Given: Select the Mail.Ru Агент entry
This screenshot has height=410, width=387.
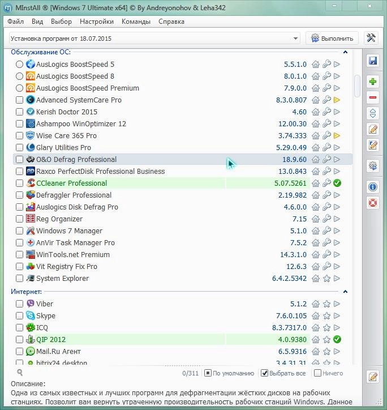Looking at the screenshot, I should (182, 352).
